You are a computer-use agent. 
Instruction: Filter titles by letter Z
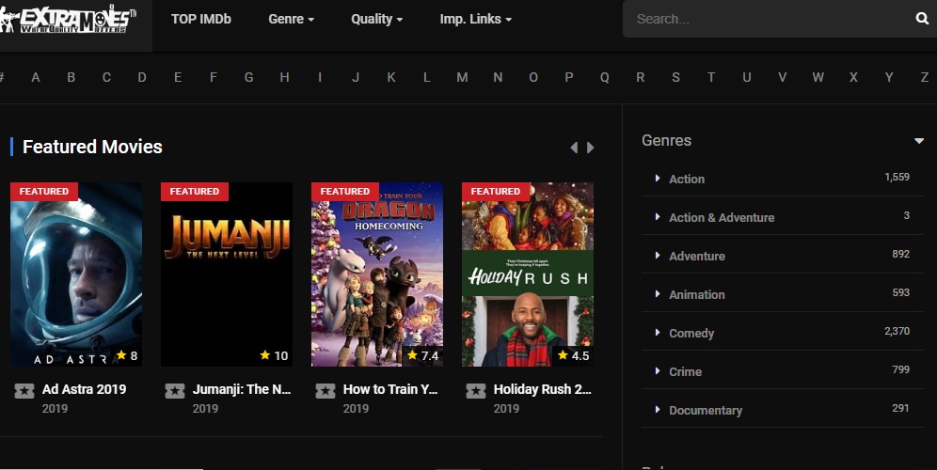pos(925,77)
